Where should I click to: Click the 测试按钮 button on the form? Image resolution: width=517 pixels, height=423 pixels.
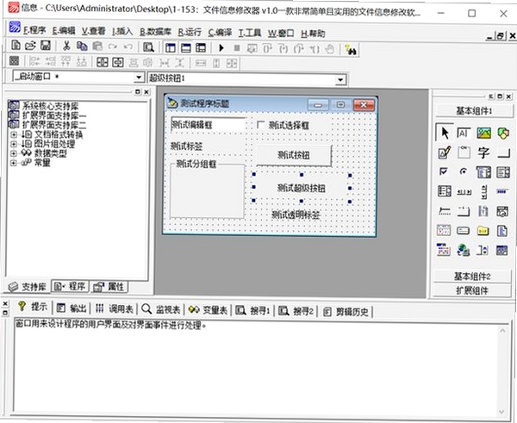pyautogui.click(x=294, y=155)
